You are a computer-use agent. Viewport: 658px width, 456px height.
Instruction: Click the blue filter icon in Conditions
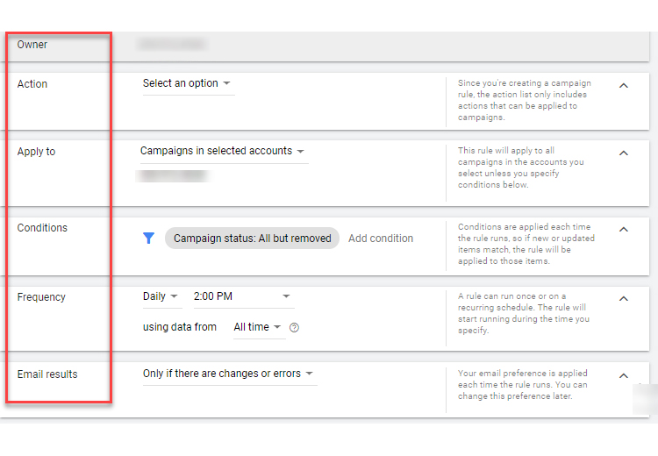coord(148,239)
